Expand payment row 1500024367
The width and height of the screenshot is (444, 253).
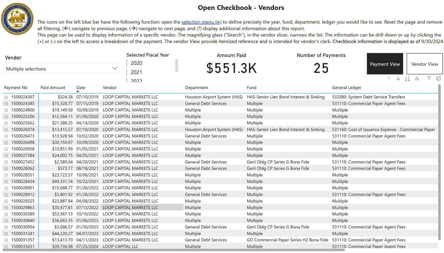pyautogui.click(x=6, y=97)
